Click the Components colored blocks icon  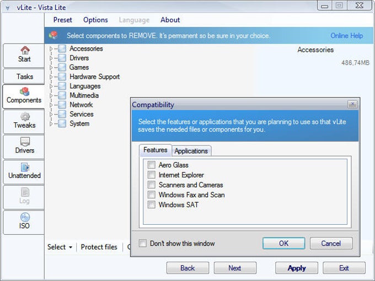tap(24, 91)
